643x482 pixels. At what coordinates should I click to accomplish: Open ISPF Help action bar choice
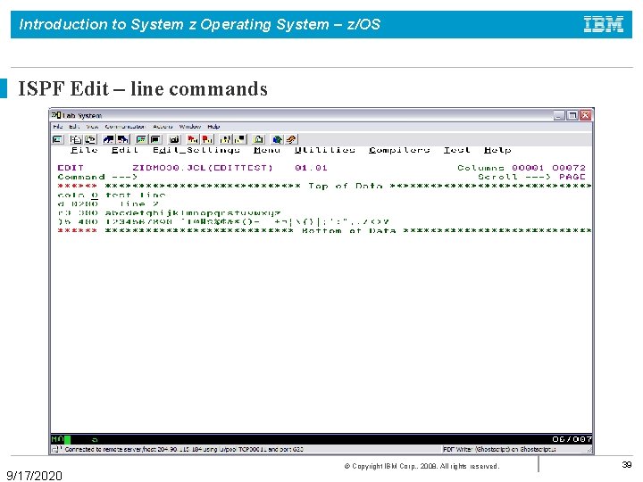pos(497,150)
